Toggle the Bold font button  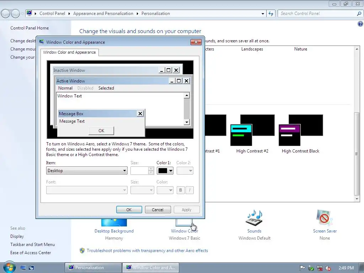181,190
